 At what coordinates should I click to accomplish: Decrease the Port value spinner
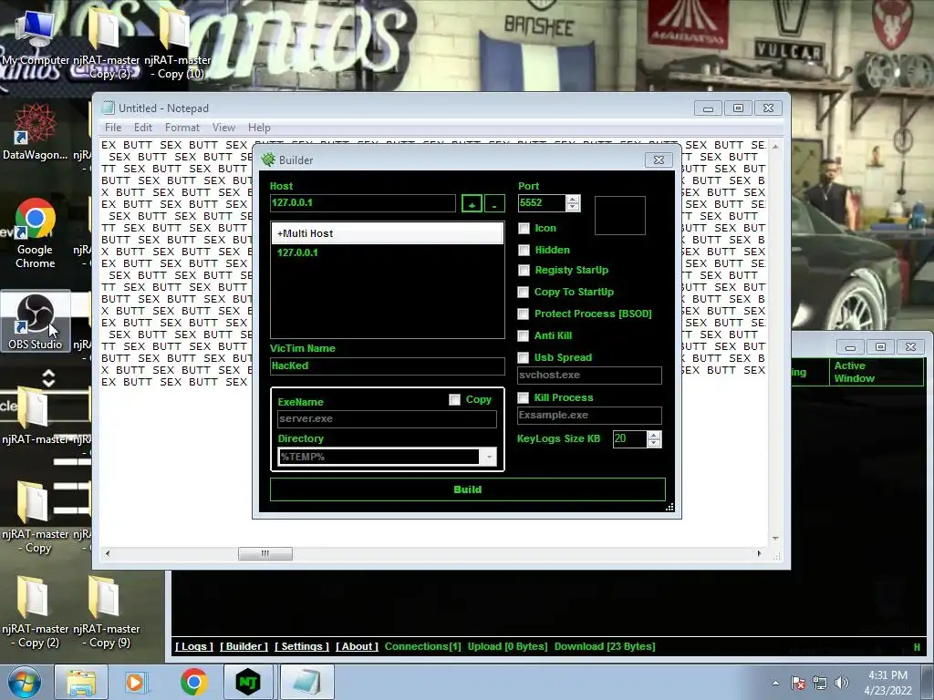click(573, 207)
